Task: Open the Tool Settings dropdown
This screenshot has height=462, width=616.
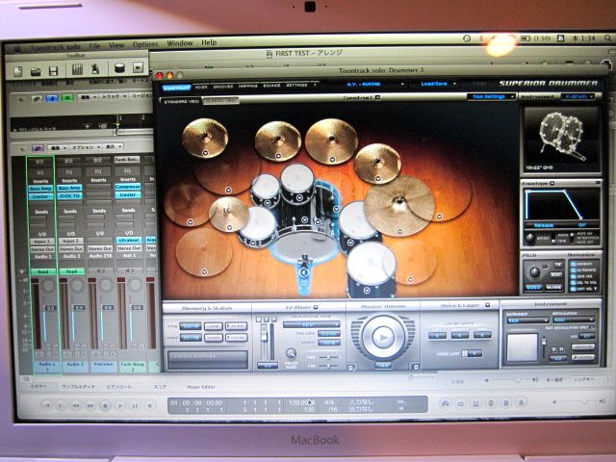Action: pos(491,96)
